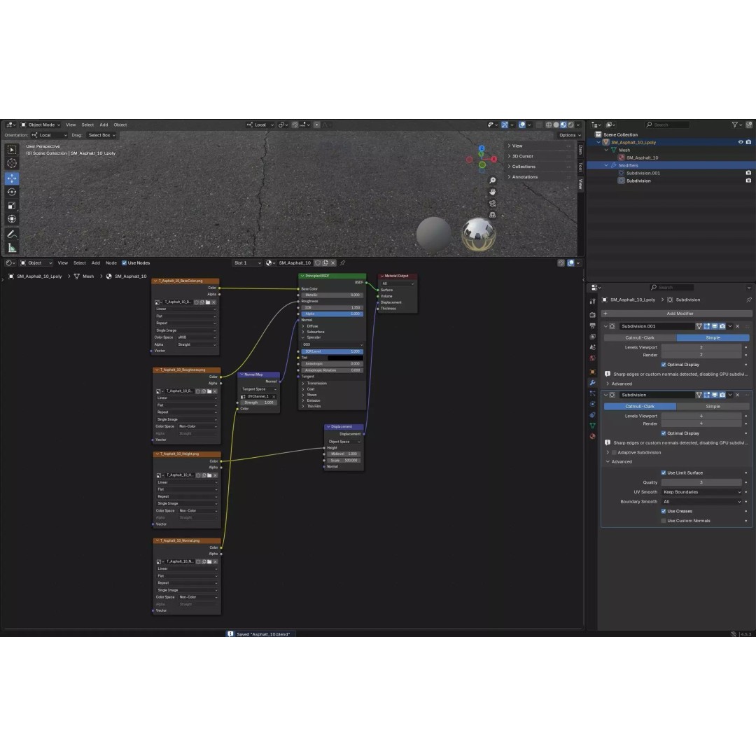Screen dimensions: 756x756
Task: Open the Modifiers wrench properties tab
Action: (593, 383)
